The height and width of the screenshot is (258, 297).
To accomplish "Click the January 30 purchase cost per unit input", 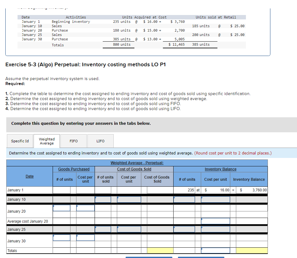I will pyautogui.click(x=85, y=237).
